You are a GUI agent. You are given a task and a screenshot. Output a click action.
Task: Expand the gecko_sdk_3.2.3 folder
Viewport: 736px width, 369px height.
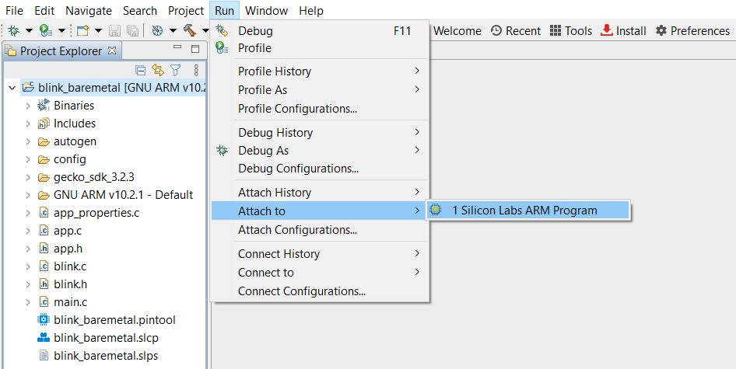28,177
